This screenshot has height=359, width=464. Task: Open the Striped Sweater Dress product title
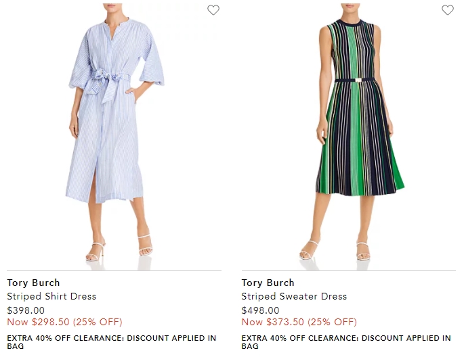[x=294, y=296]
